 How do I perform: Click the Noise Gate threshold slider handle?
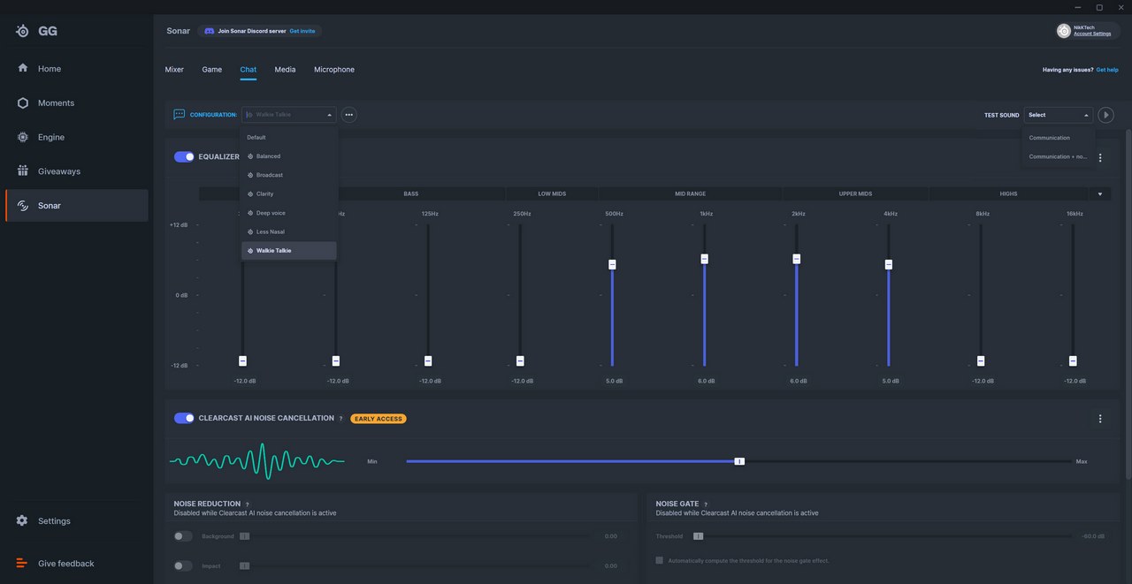[x=698, y=536]
